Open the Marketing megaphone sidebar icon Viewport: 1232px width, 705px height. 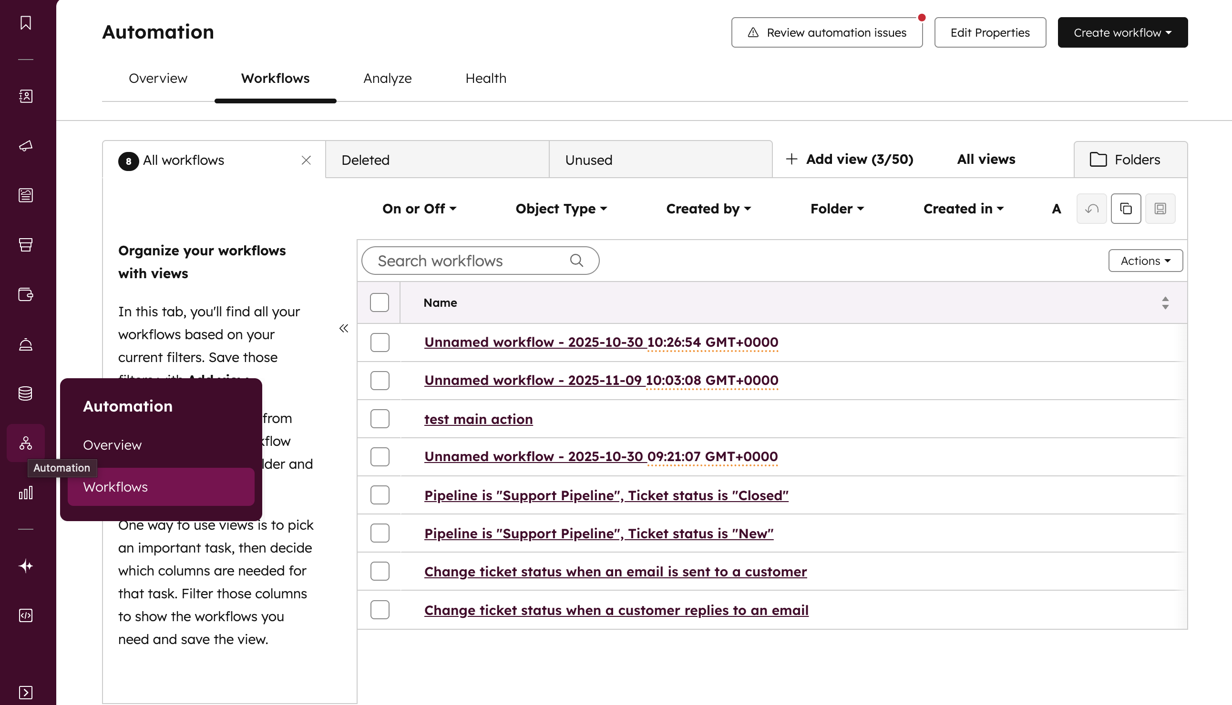coord(26,145)
